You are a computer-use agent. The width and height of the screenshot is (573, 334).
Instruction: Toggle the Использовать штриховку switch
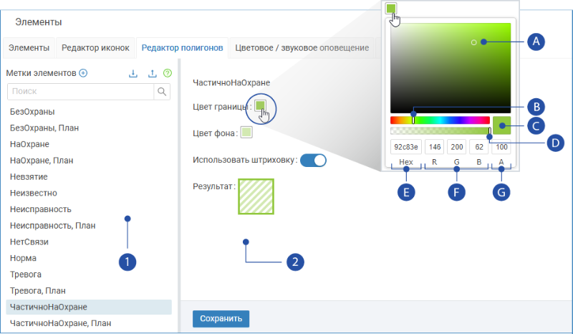[313, 161]
